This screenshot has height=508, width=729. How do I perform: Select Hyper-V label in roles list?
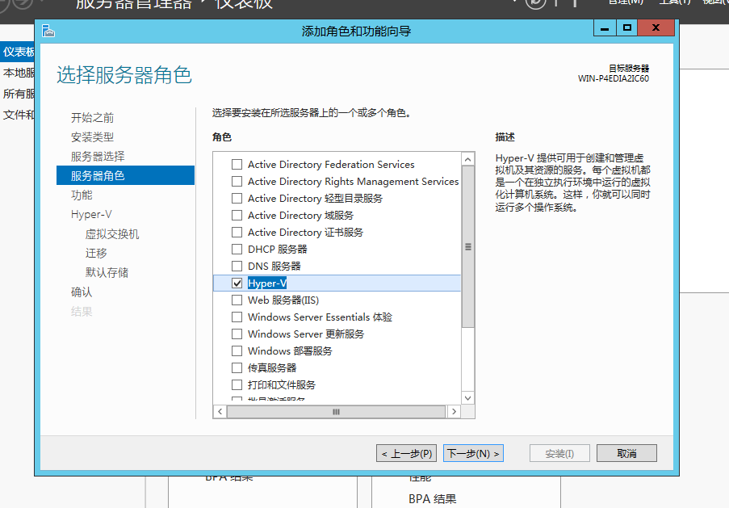(267, 283)
